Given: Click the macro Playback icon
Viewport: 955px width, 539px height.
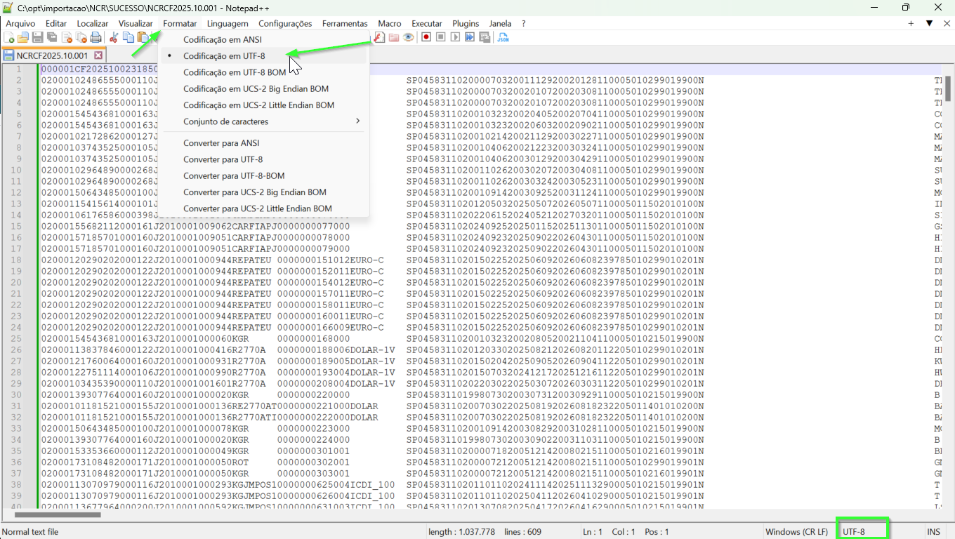Looking at the screenshot, I should pos(456,37).
